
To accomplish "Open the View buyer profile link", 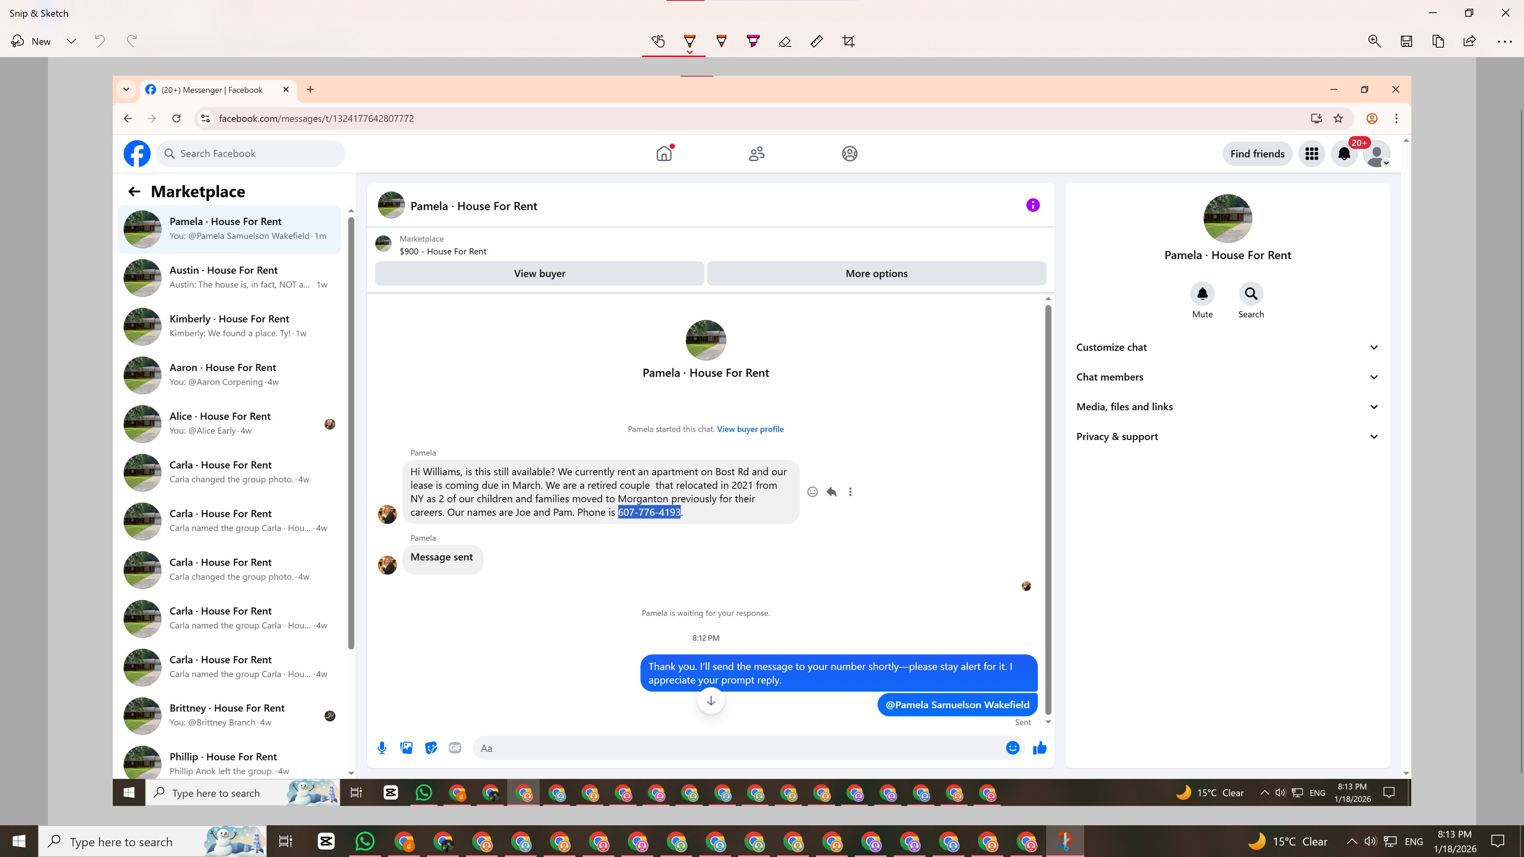I will [x=750, y=429].
